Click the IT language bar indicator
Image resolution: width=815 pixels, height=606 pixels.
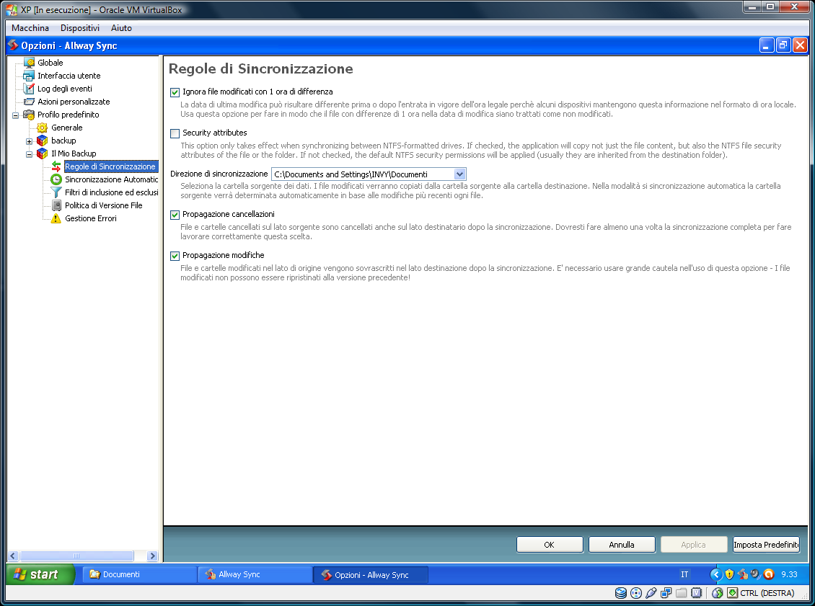(x=684, y=574)
